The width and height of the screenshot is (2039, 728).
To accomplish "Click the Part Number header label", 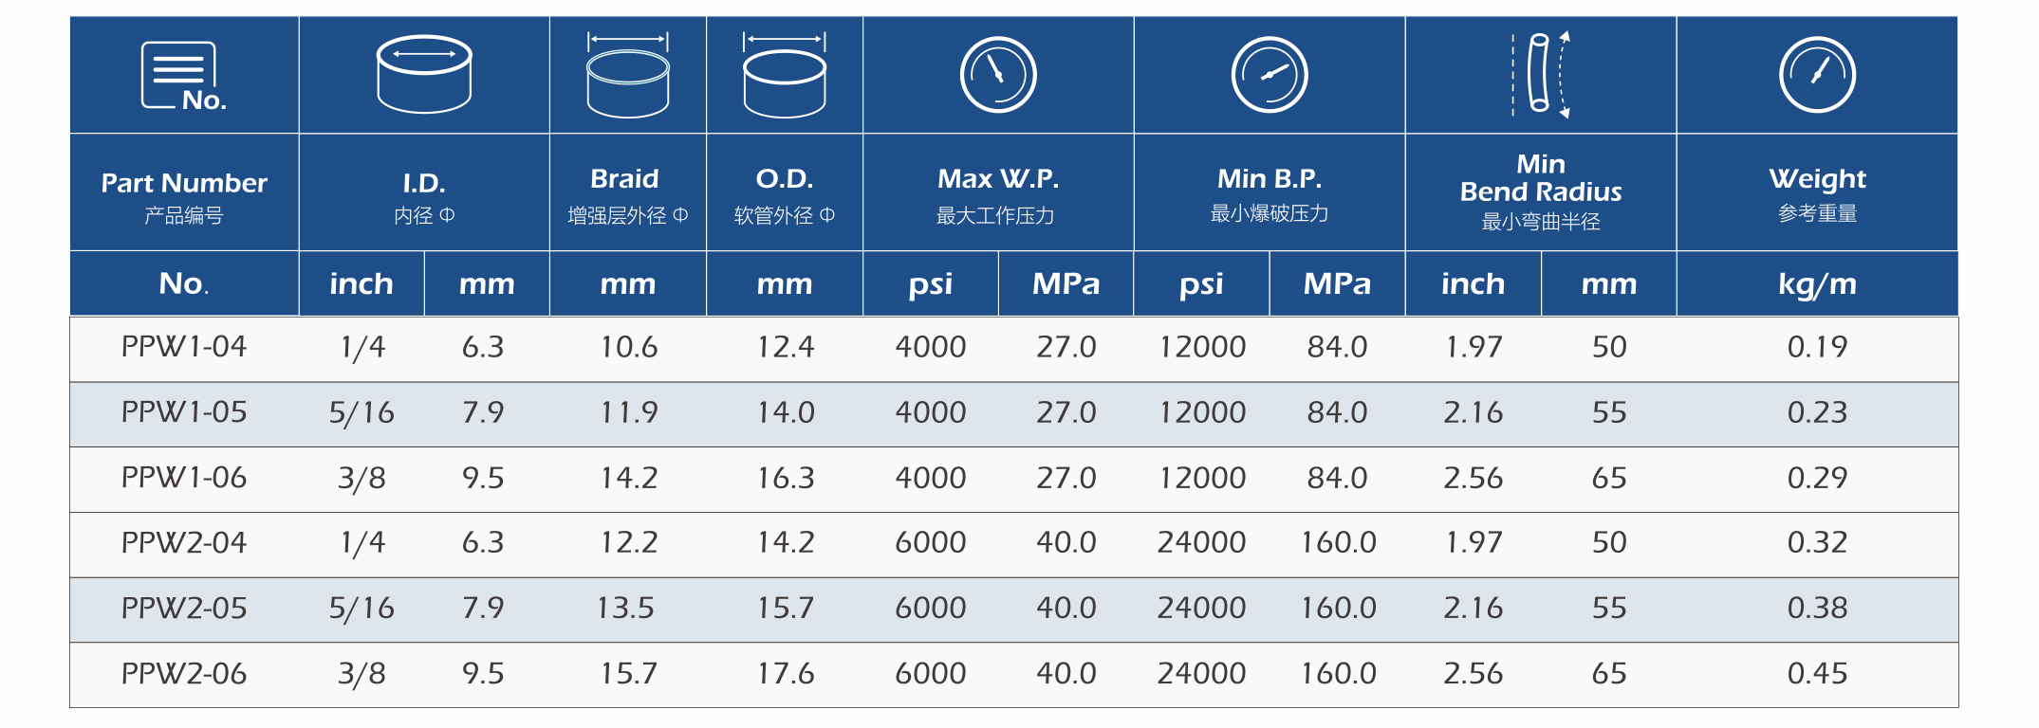I will coord(184,183).
